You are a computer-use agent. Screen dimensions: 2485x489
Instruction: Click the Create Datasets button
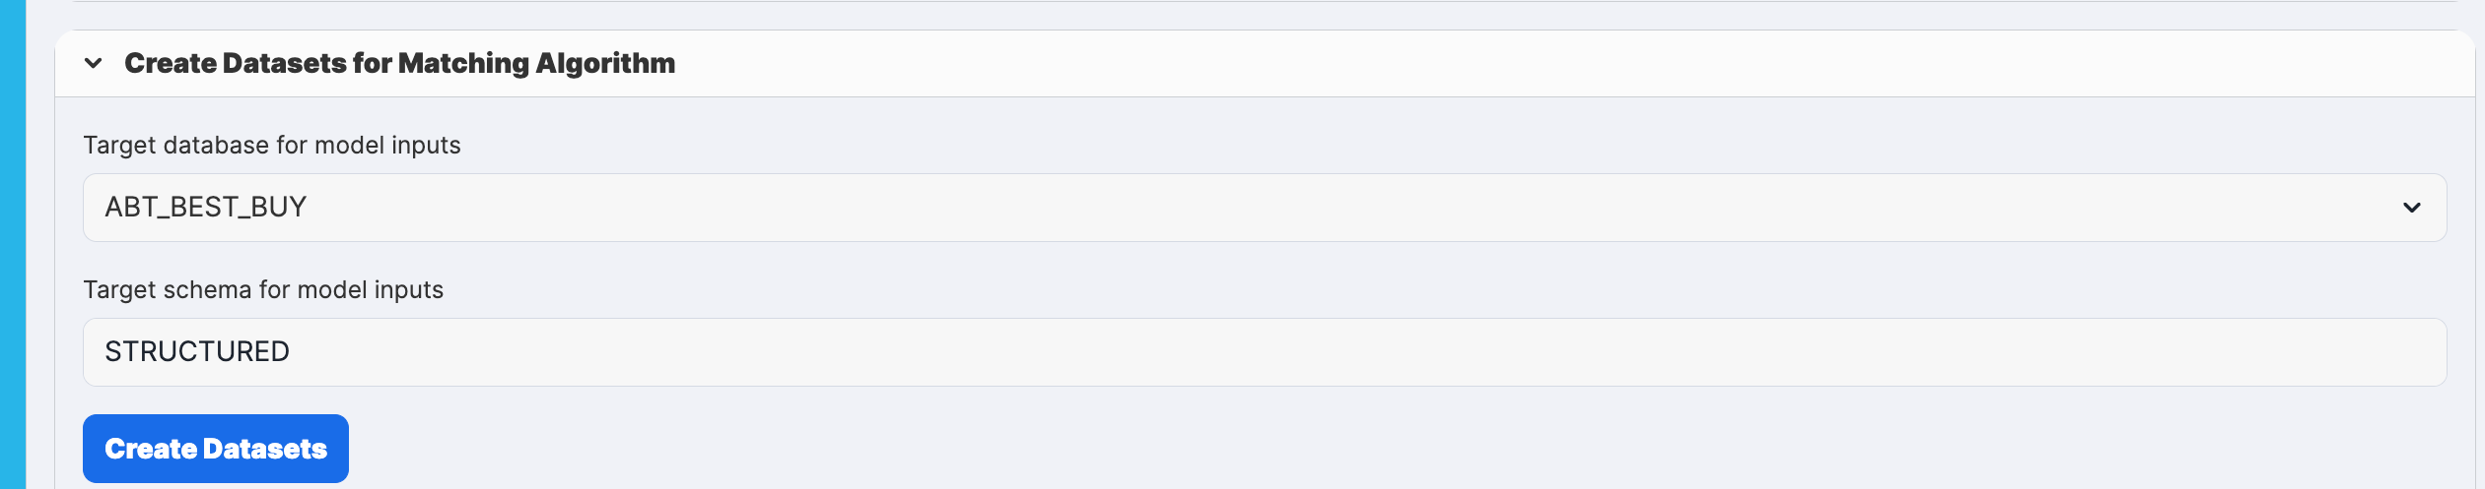point(216,449)
